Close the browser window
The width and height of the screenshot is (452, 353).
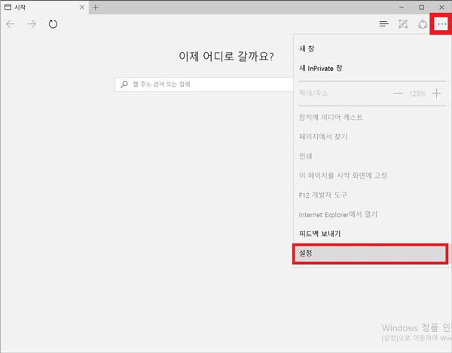(x=441, y=8)
